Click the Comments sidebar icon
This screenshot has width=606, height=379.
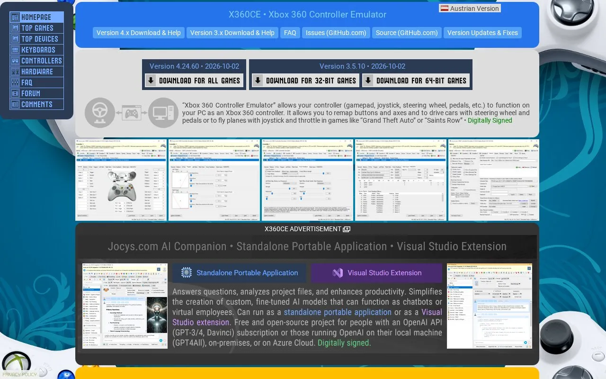15,104
